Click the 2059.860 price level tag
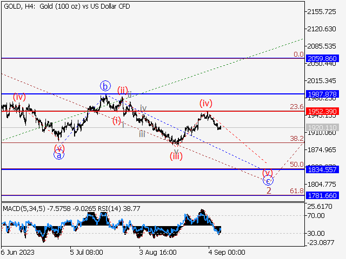346x259 pixels. (322, 58)
